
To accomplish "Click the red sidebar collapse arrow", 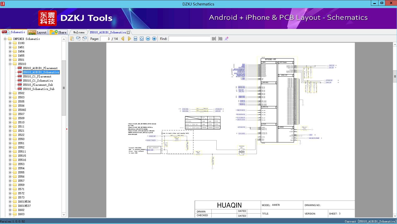I will [x=67, y=129].
